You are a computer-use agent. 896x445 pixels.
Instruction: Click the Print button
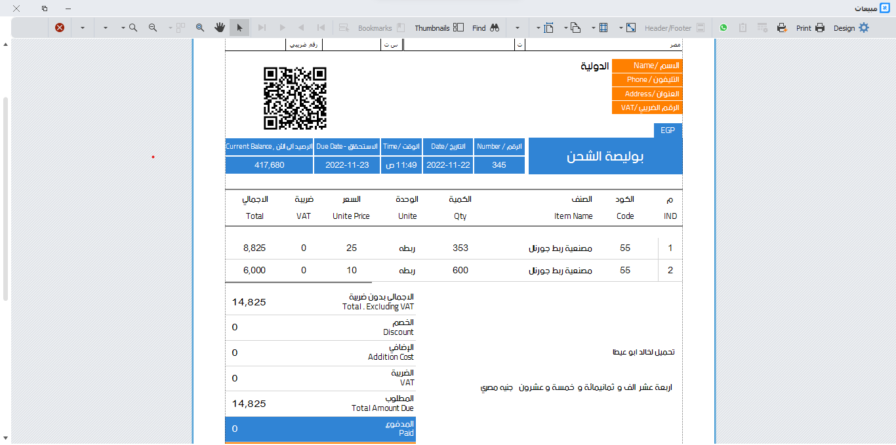point(811,28)
